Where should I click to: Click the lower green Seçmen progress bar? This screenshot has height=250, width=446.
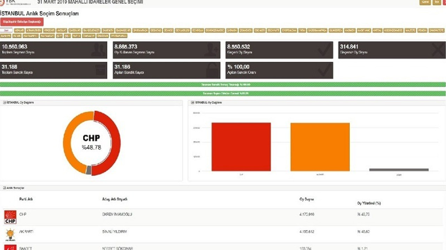tap(223, 93)
